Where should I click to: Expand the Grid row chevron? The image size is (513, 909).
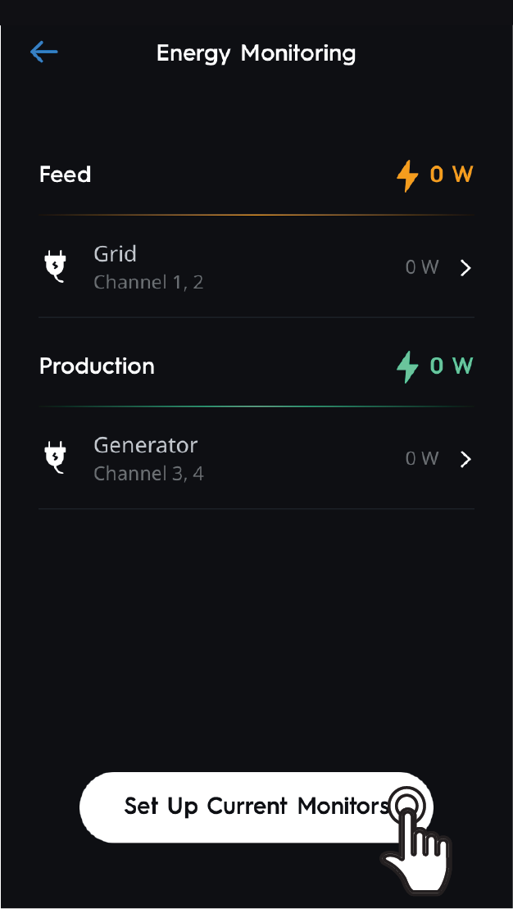tap(465, 268)
